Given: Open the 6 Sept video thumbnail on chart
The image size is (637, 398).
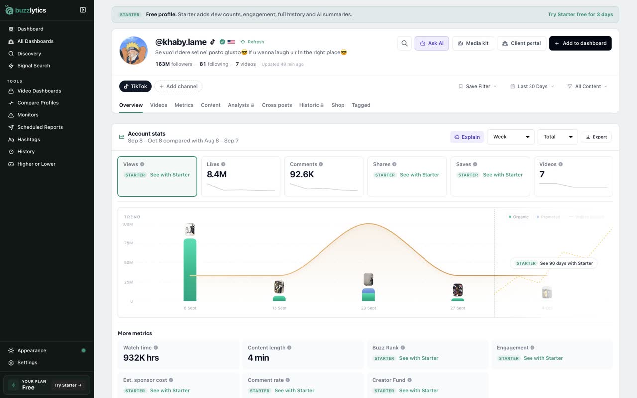Looking at the screenshot, I should tap(190, 229).
